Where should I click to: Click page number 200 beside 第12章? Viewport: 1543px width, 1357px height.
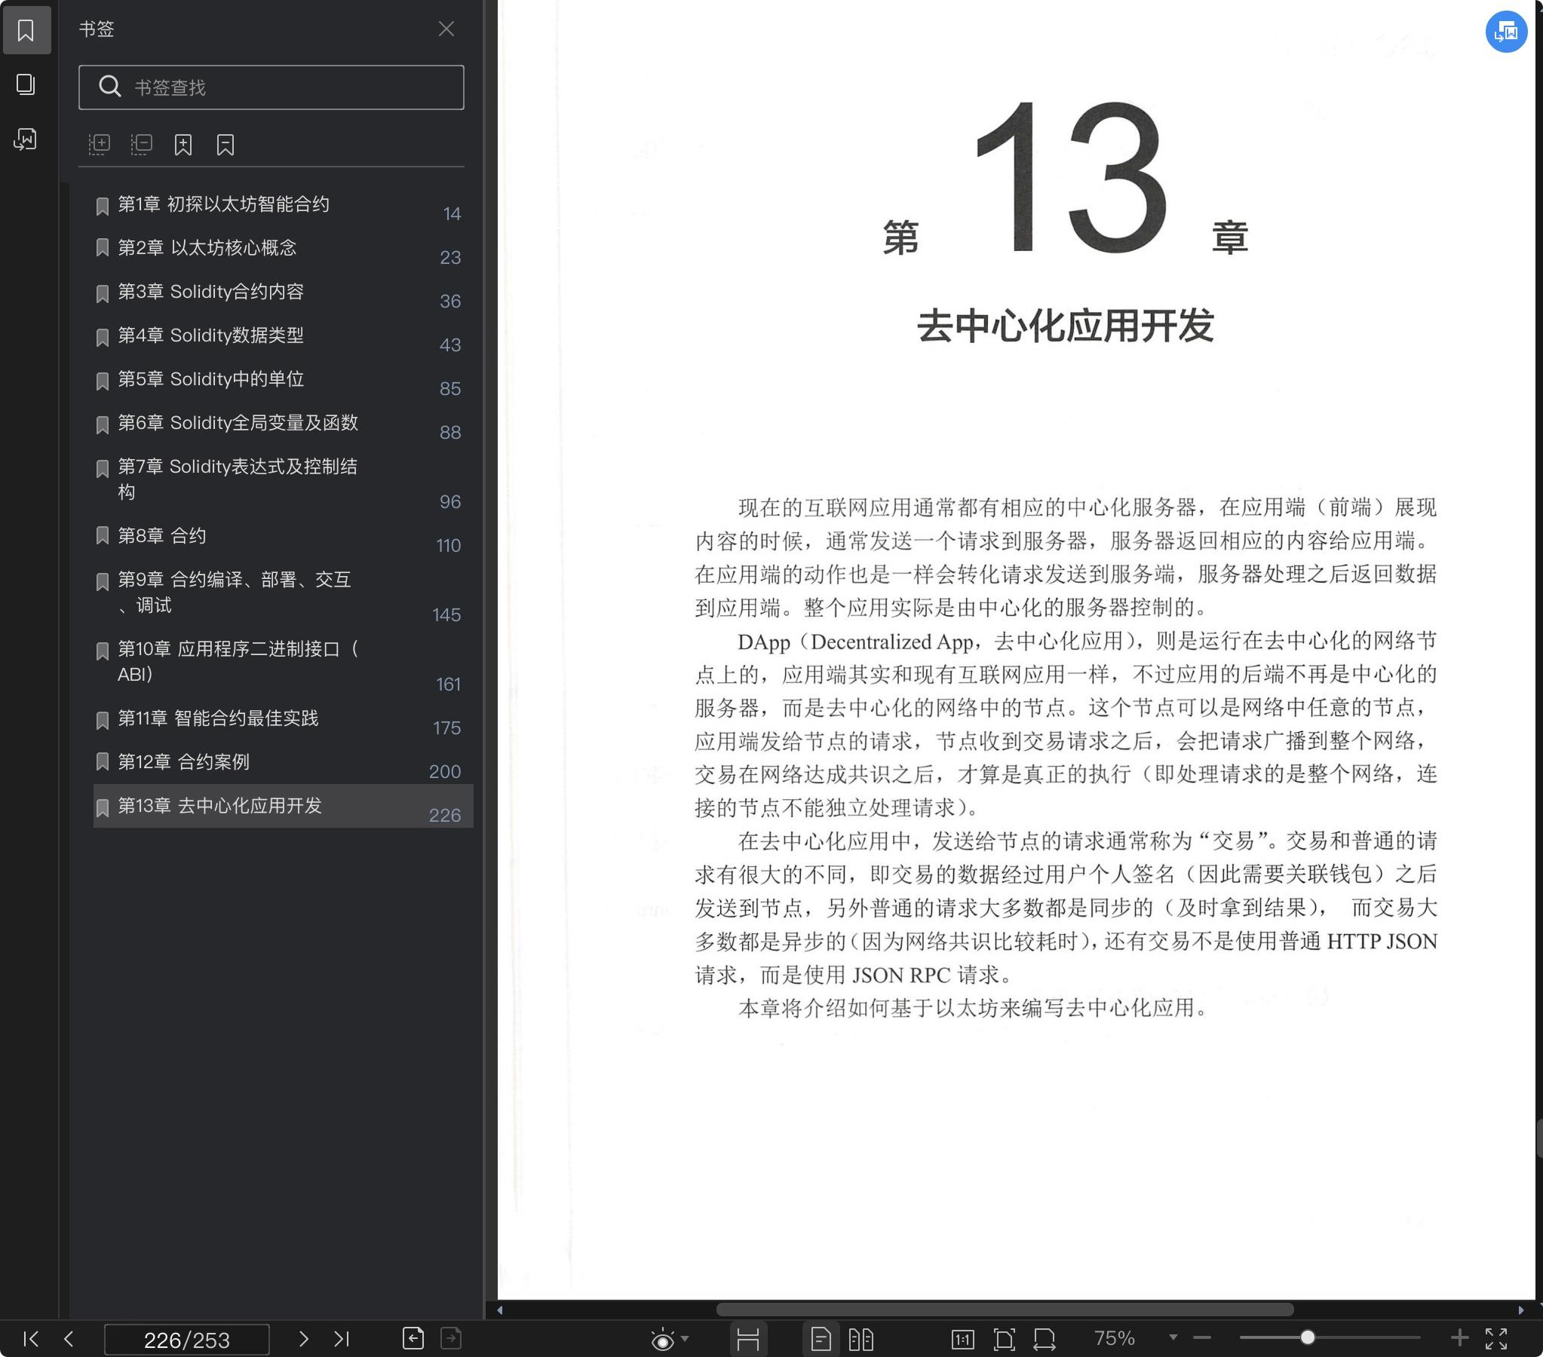click(445, 771)
